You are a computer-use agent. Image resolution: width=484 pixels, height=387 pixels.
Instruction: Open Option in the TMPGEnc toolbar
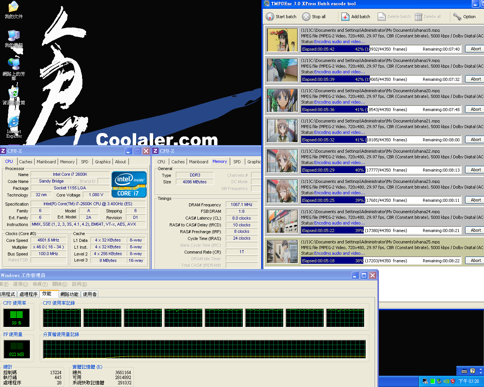(x=464, y=17)
